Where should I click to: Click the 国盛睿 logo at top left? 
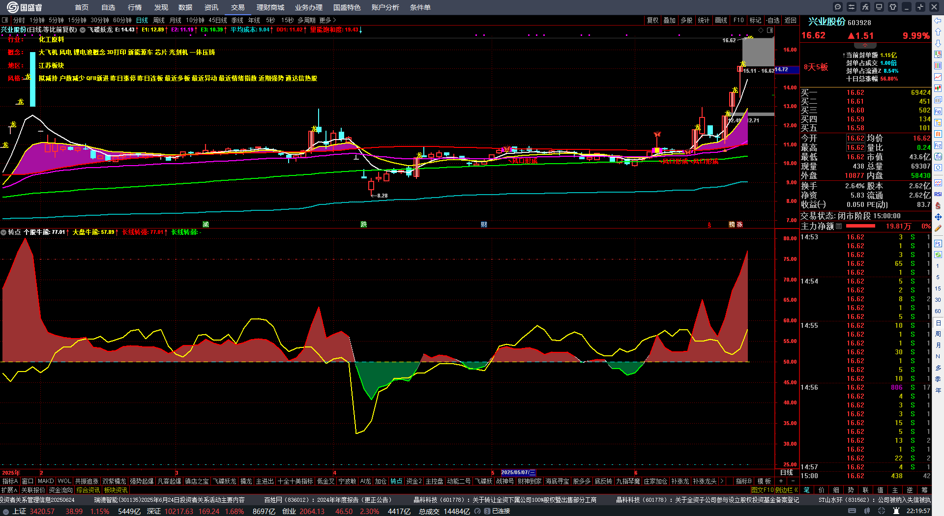pos(24,7)
